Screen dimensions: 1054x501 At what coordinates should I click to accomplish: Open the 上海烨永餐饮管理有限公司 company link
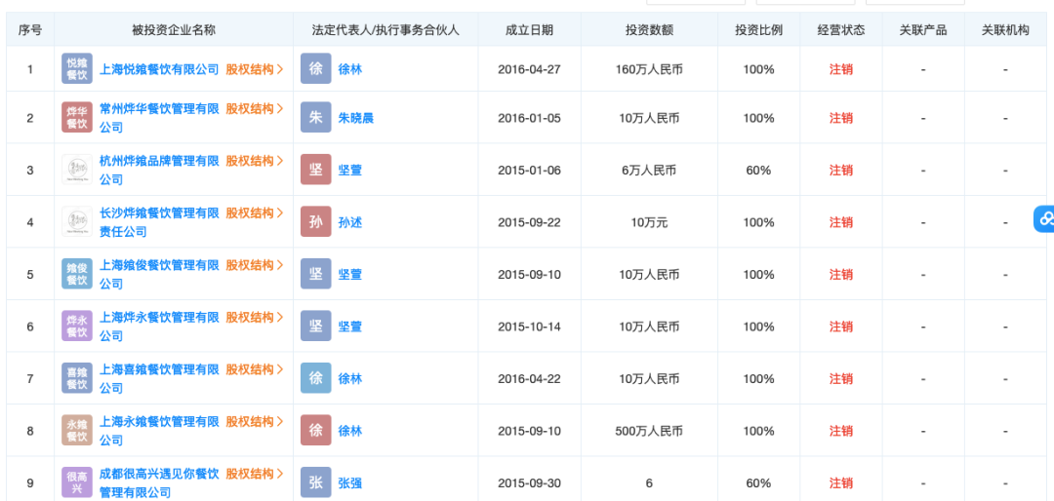click(159, 317)
